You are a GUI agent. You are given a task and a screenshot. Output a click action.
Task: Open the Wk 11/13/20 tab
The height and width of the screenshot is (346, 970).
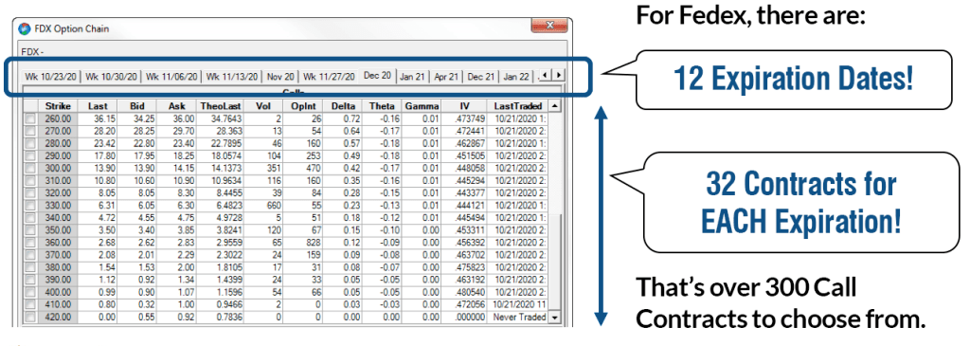(x=232, y=77)
